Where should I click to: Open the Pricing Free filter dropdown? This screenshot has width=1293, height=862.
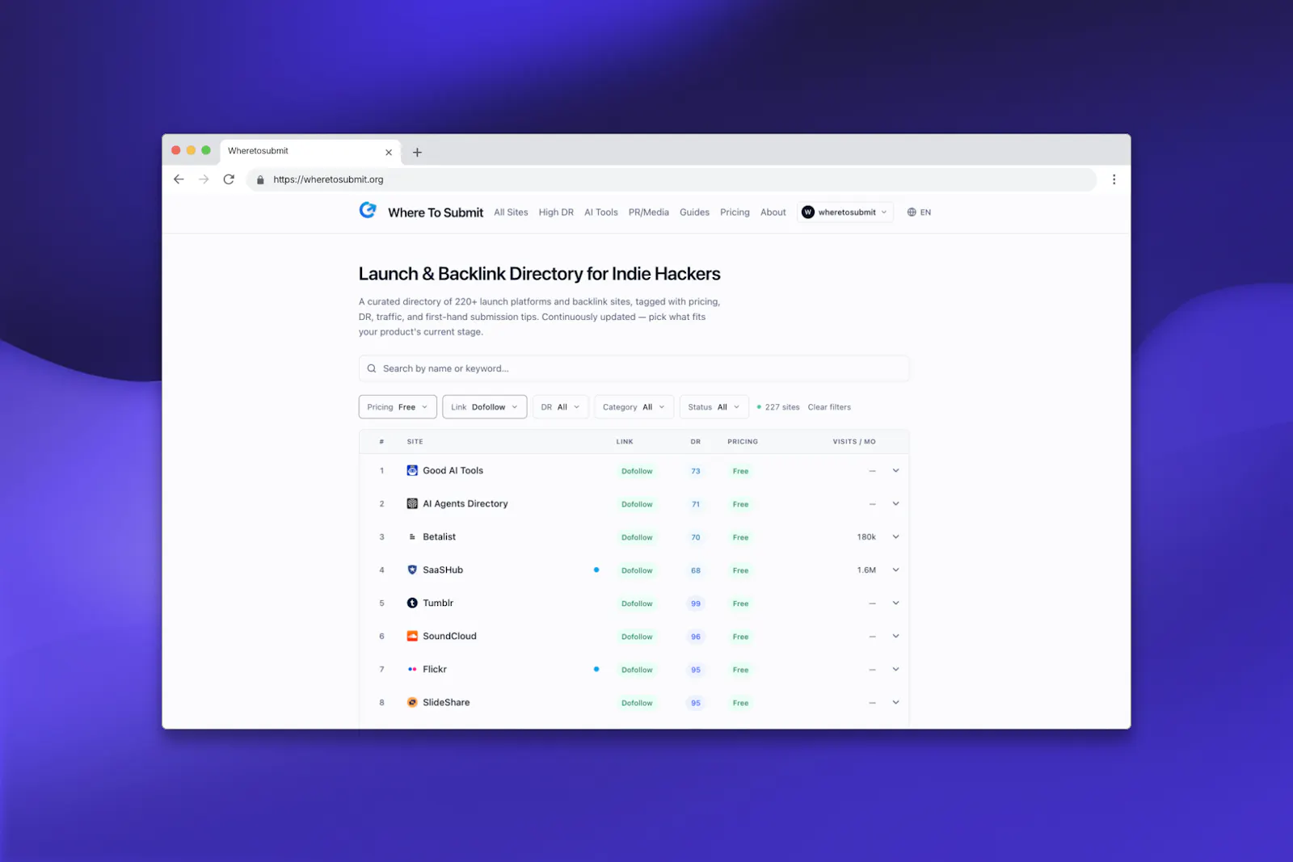398,407
